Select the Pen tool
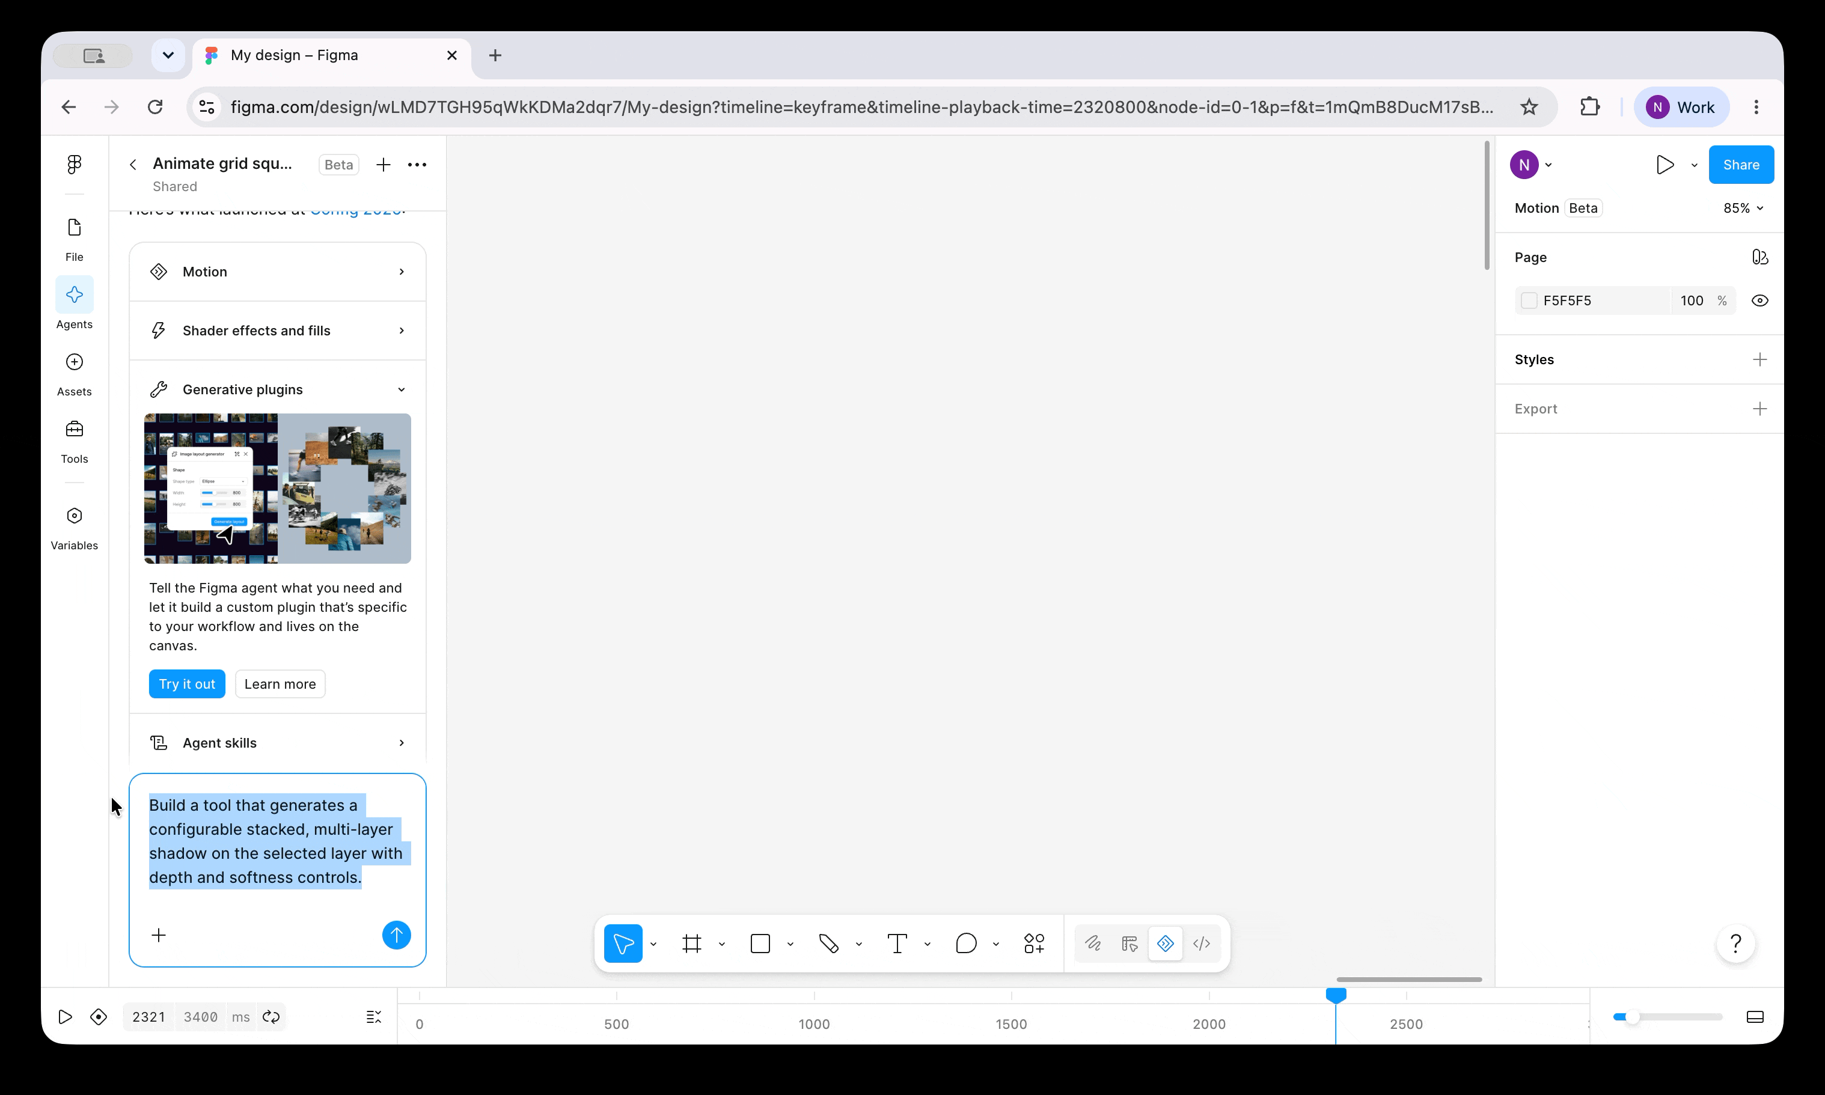Image resolution: width=1825 pixels, height=1095 pixels. click(x=829, y=943)
